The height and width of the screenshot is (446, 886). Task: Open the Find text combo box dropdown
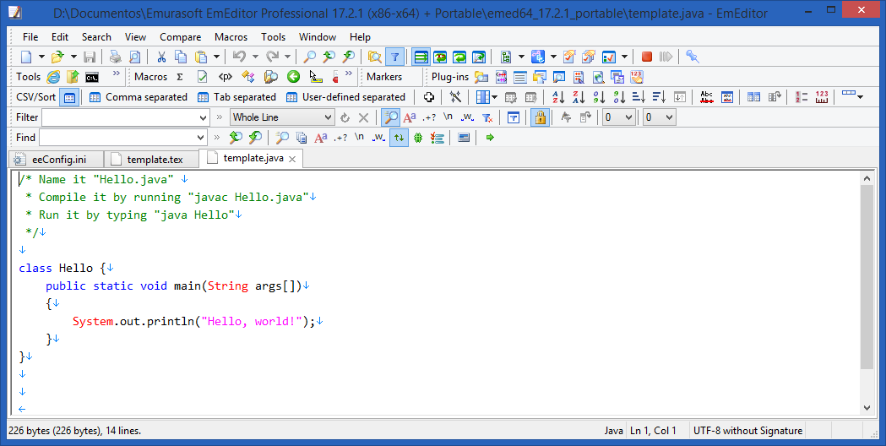tap(200, 138)
